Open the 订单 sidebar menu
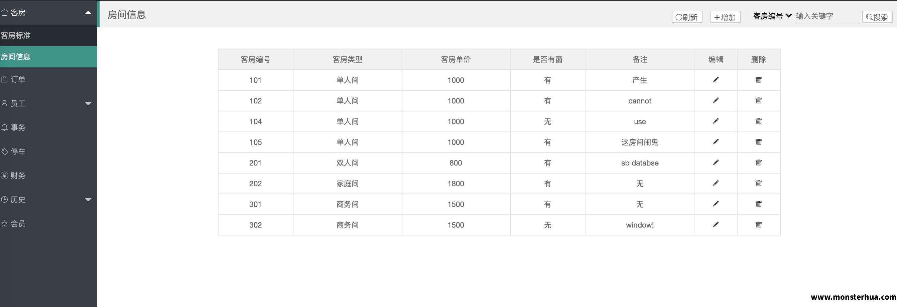Image resolution: width=897 pixels, height=307 pixels. (x=48, y=80)
